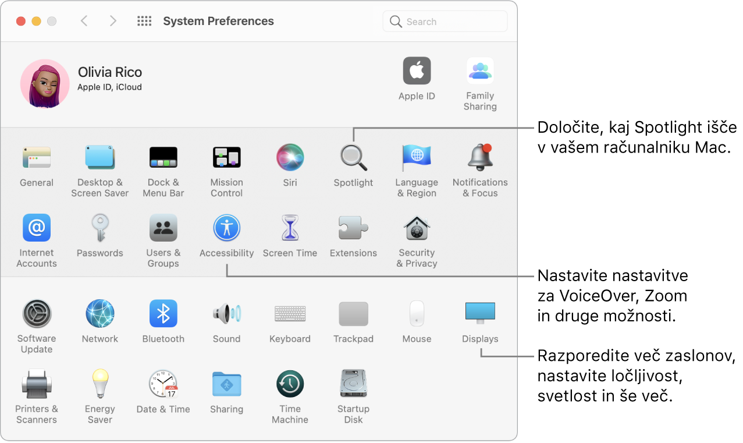Go back with the left arrow

click(84, 21)
